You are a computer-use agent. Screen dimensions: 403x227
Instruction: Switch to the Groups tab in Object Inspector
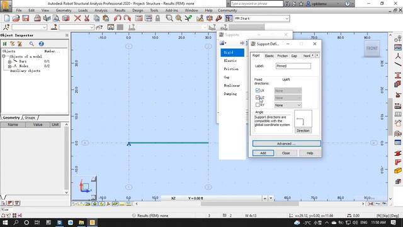(30, 118)
